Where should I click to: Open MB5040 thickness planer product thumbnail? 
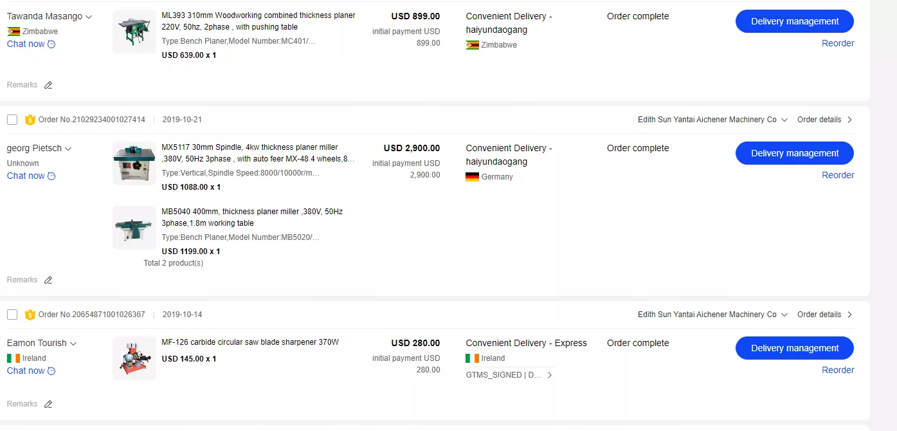(134, 228)
